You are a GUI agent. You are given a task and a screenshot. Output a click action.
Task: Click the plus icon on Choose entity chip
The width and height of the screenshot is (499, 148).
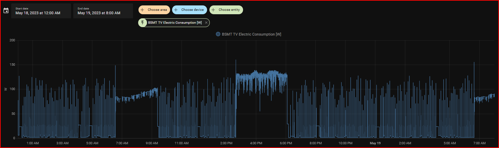213,10
